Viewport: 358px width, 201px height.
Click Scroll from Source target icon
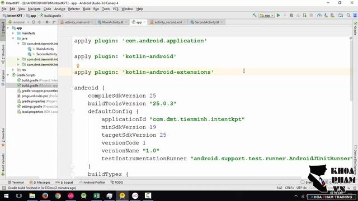pyautogui.click(x=34, y=22)
